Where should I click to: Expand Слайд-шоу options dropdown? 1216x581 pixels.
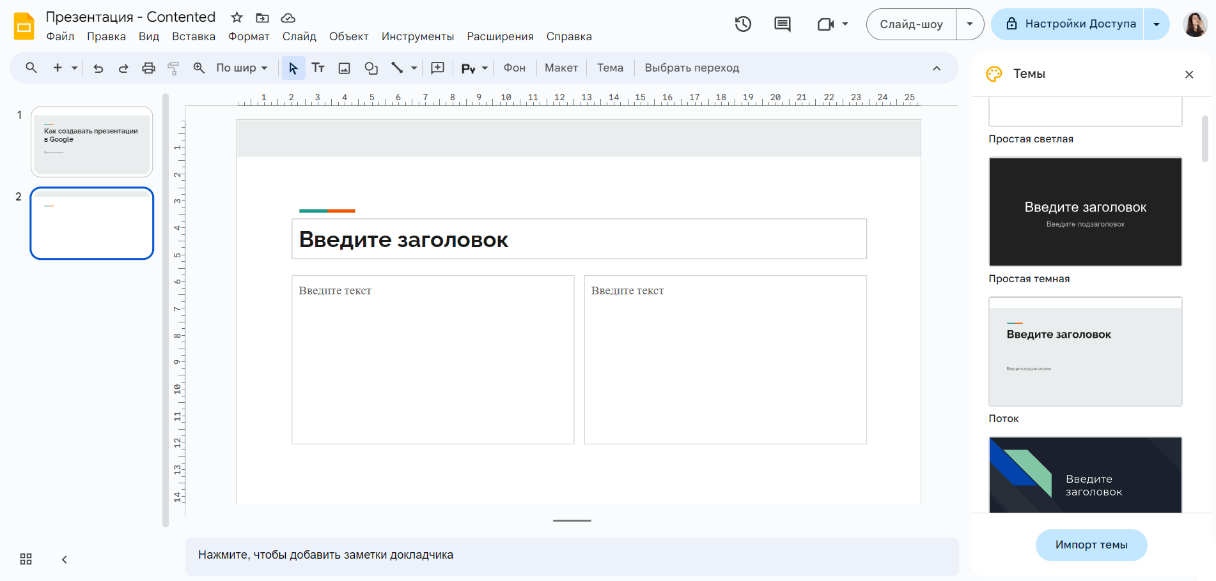[970, 24]
